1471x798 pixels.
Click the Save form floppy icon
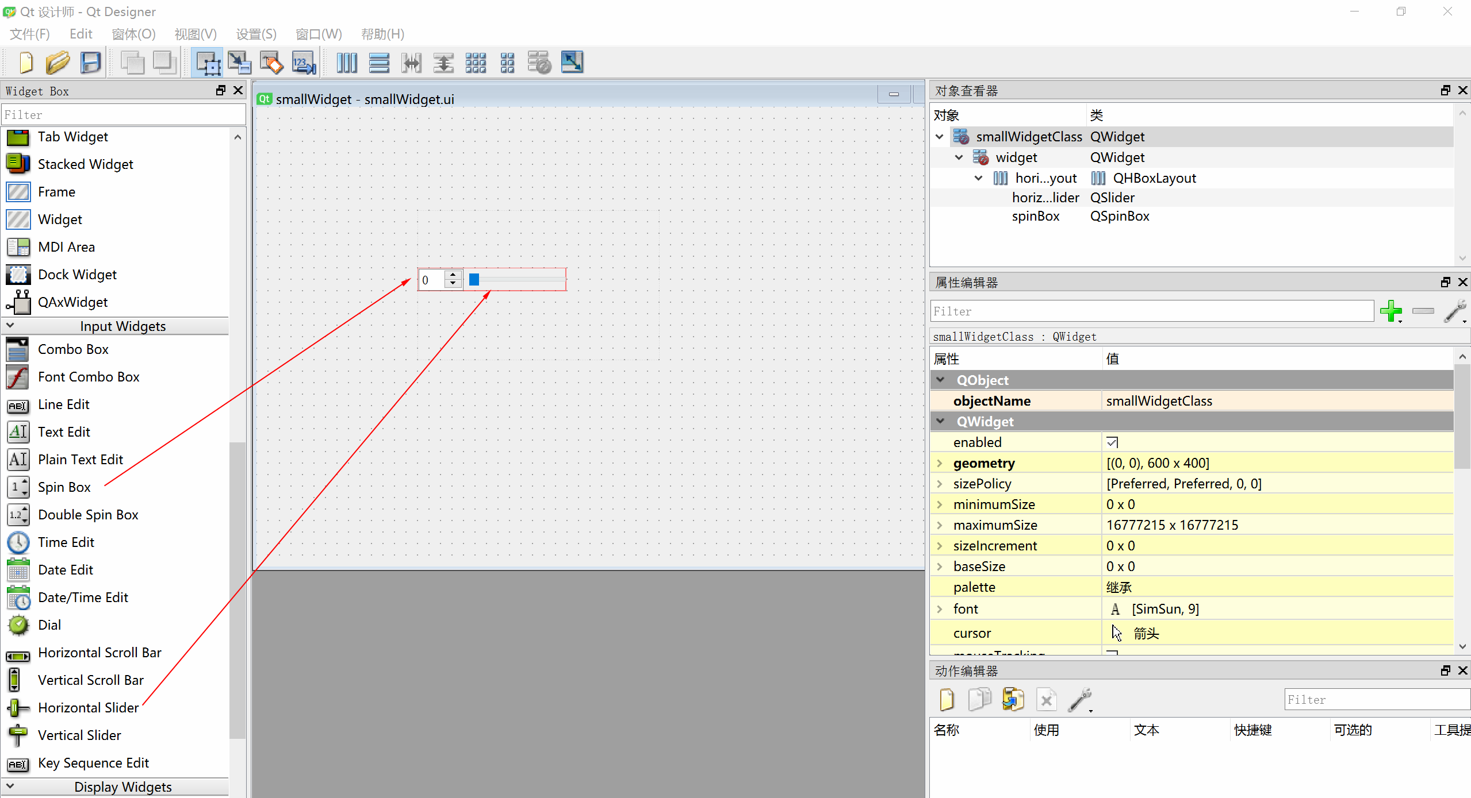tap(90, 63)
